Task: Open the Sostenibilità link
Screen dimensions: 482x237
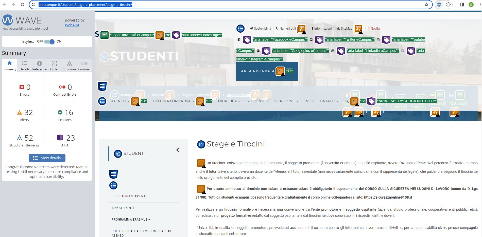Action: coord(260,29)
